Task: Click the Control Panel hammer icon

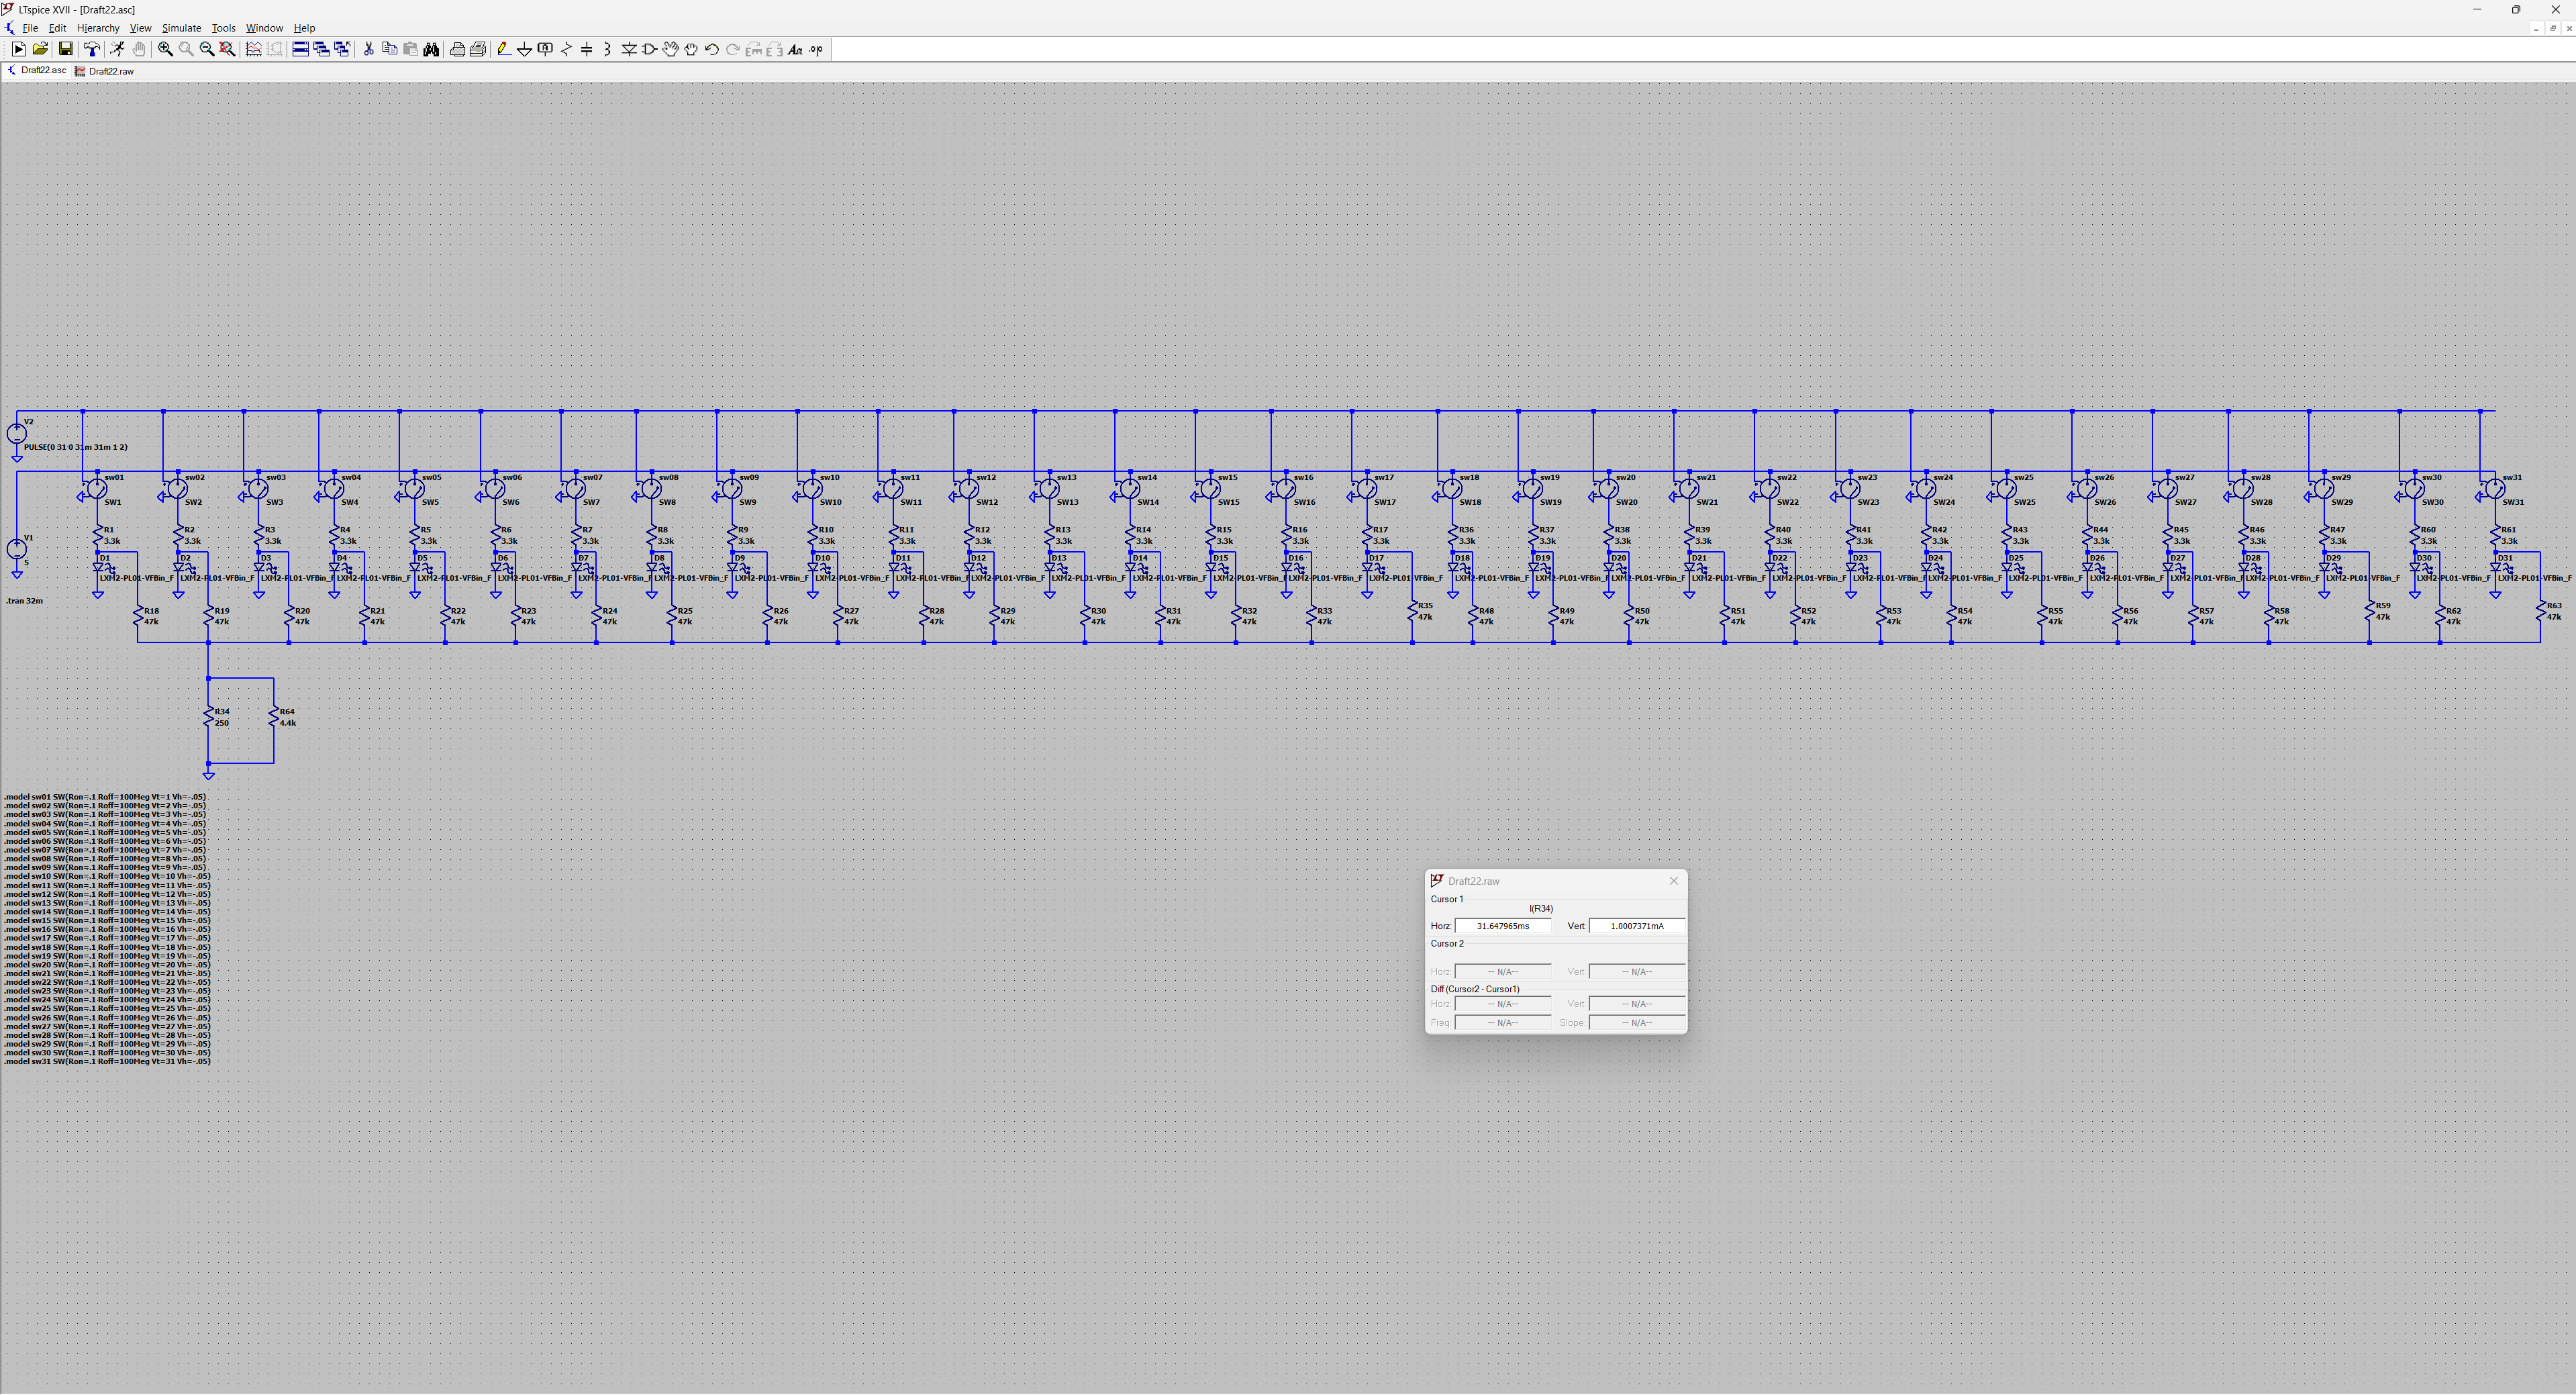Action: [x=91, y=49]
